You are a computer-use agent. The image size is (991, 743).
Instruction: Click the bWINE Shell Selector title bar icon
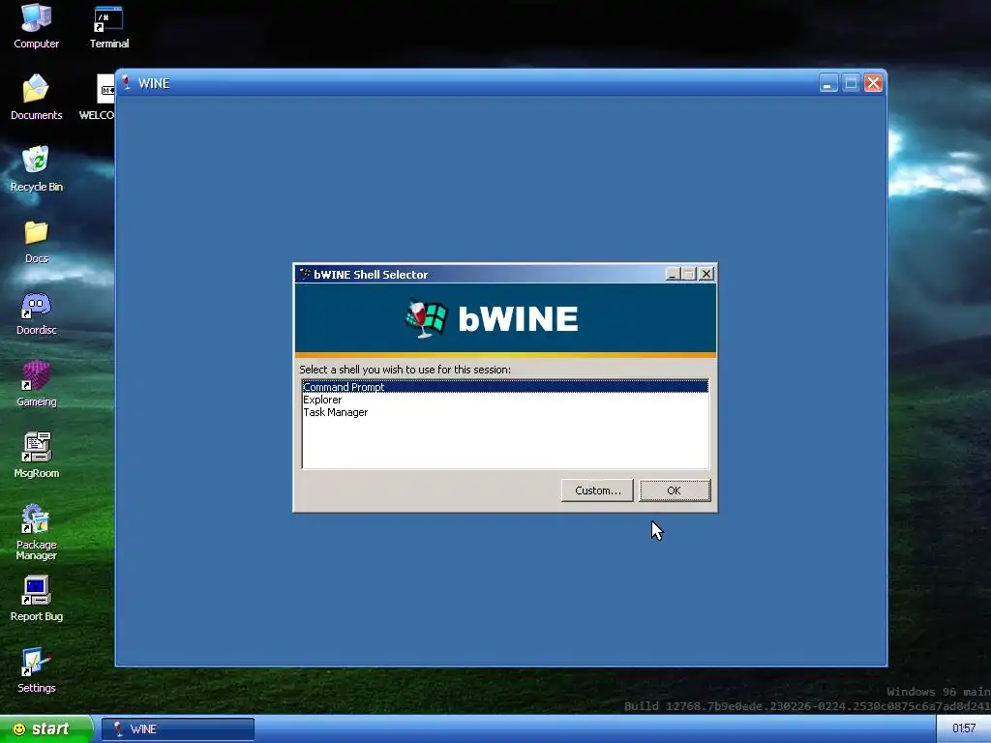click(x=305, y=274)
